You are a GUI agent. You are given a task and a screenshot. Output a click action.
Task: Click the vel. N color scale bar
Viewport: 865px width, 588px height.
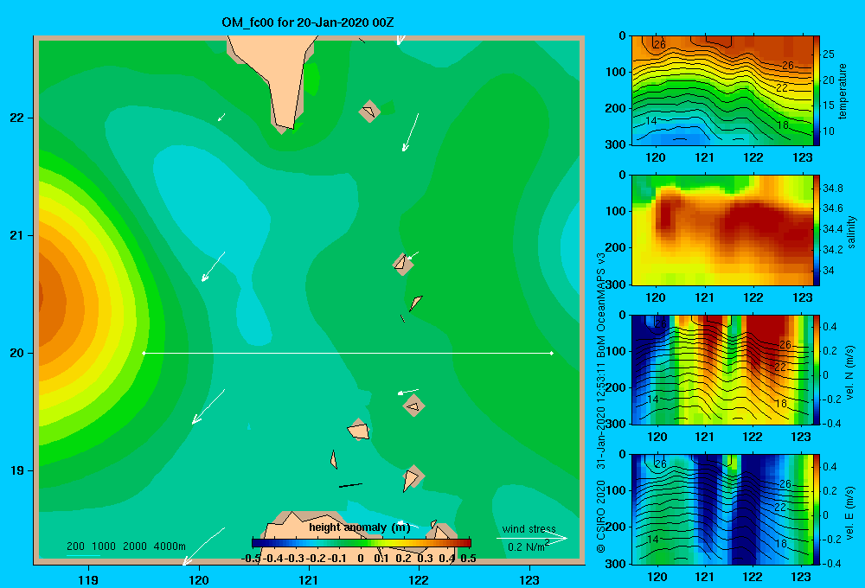tap(817, 370)
